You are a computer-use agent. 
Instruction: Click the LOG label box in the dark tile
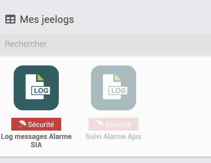tap(41, 90)
